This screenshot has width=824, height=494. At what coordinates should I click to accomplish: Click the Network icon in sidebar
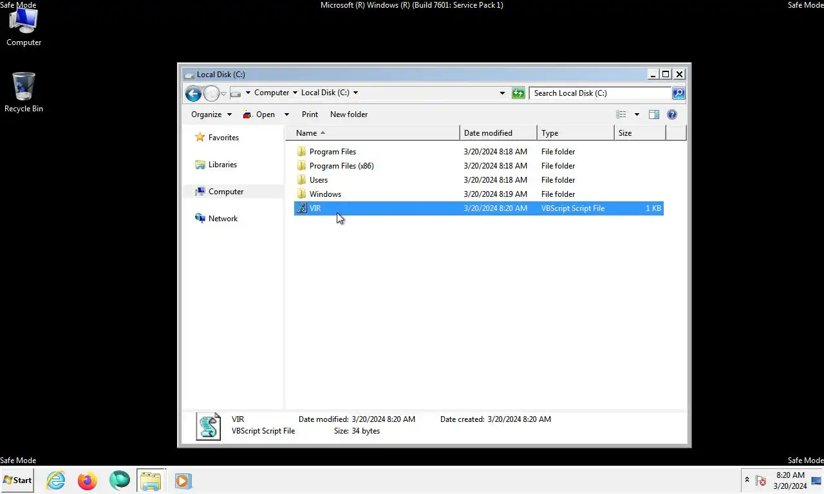200,219
